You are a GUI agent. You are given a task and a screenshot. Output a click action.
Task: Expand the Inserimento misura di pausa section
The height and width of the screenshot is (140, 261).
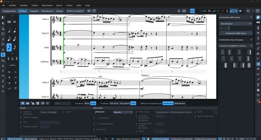point(236,40)
